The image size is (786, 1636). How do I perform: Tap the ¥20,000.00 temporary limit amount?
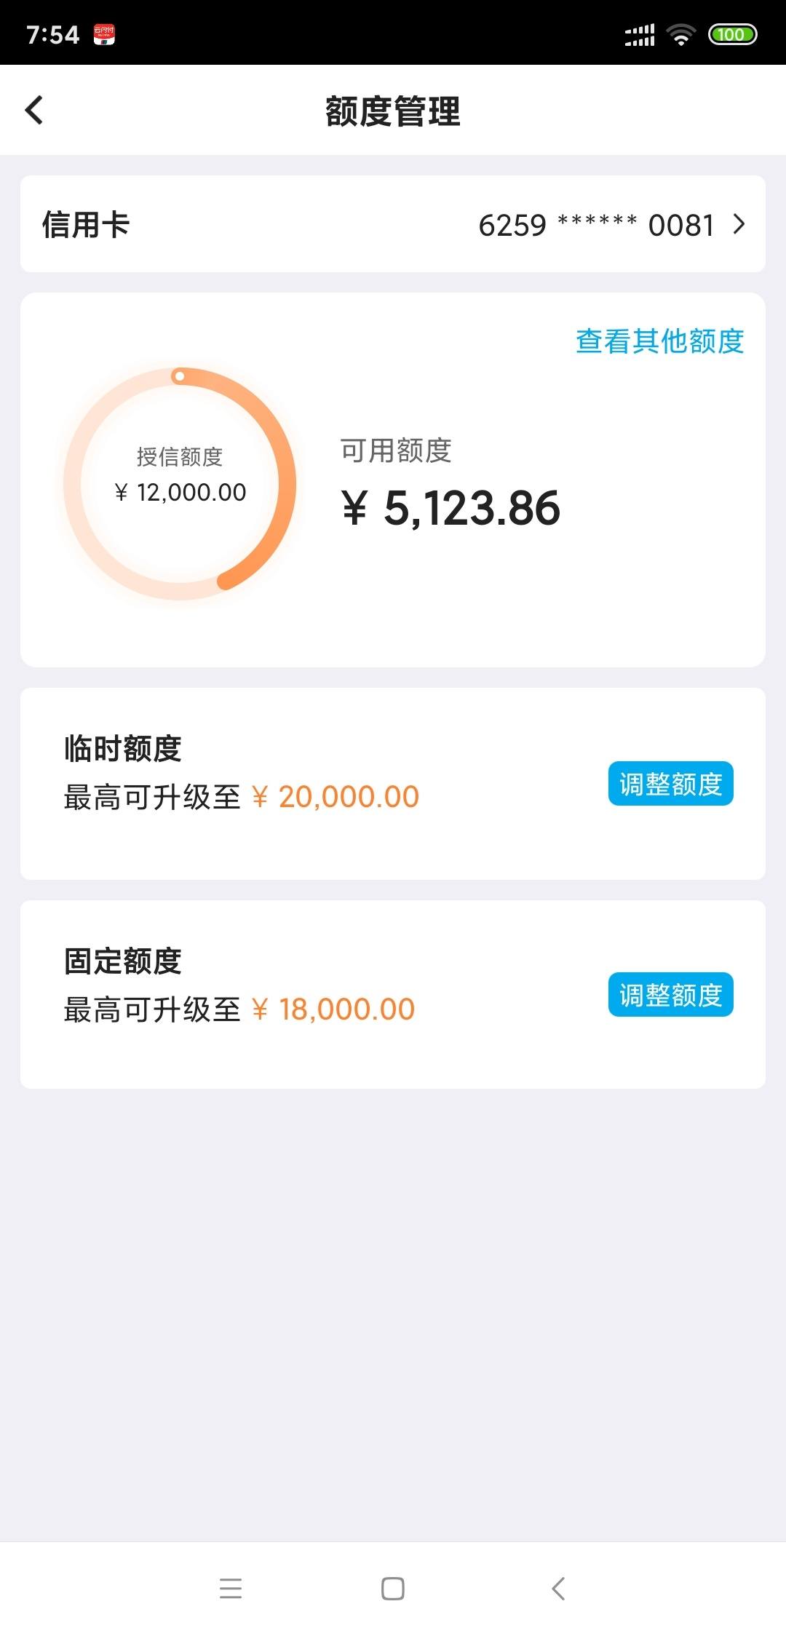(x=336, y=797)
